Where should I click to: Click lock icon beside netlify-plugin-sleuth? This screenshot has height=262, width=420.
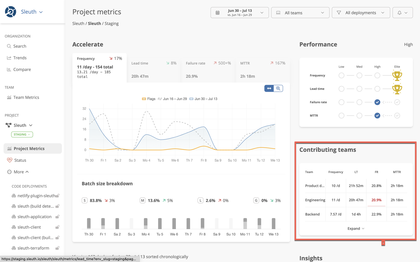pos(57,196)
